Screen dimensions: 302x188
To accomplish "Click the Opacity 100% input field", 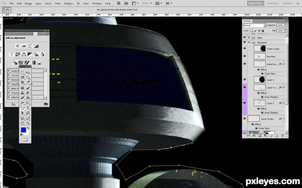I will coord(280,26).
